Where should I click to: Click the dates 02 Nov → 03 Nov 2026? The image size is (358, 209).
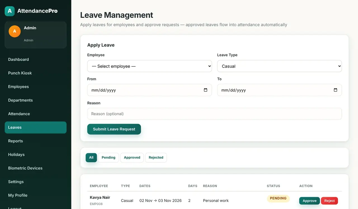[x=161, y=201]
